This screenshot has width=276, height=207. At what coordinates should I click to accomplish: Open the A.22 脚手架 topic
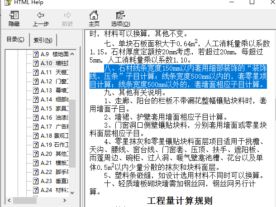(x=54, y=172)
